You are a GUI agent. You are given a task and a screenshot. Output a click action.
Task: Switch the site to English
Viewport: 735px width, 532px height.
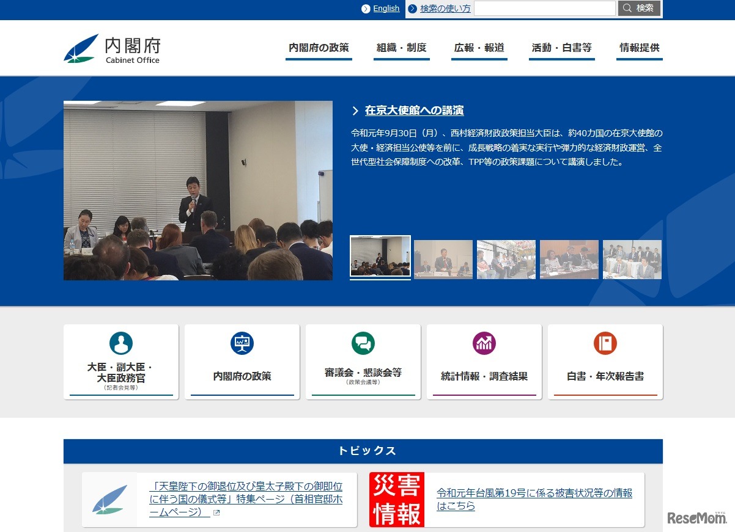386,9
